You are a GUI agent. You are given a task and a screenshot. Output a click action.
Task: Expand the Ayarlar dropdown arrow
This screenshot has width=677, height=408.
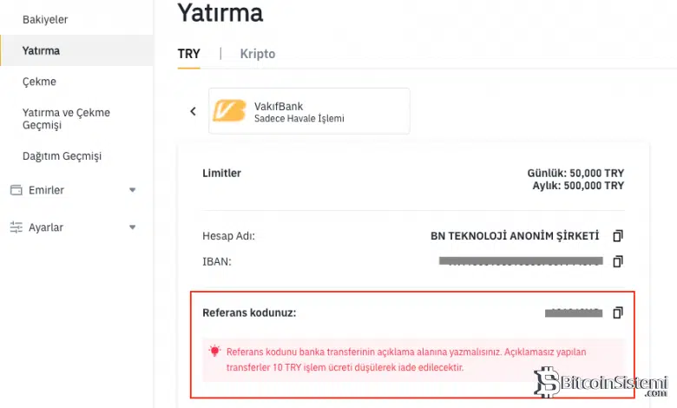coord(133,227)
